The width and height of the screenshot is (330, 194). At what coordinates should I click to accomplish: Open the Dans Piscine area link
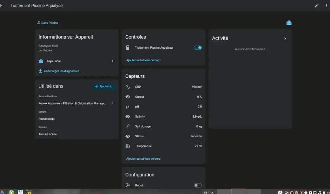tap(47, 23)
